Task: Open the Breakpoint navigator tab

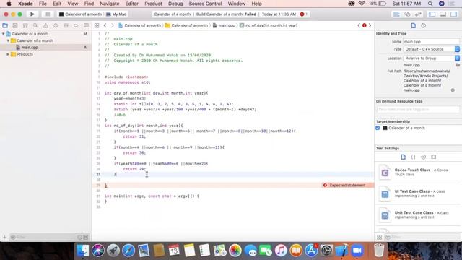Action: [x=76, y=26]
